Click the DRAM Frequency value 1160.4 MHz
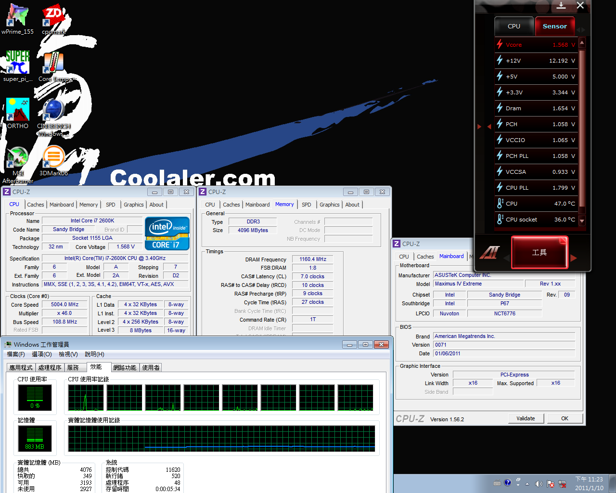Viewport: 616px width, 493px height. coord(313,259)
